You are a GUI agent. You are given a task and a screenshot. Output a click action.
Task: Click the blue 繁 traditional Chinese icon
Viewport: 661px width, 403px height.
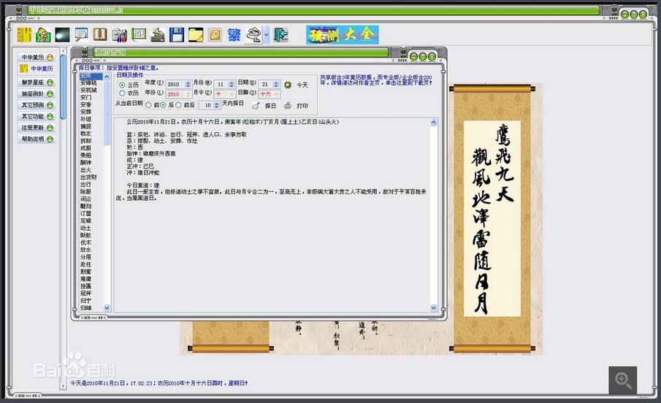234,34
